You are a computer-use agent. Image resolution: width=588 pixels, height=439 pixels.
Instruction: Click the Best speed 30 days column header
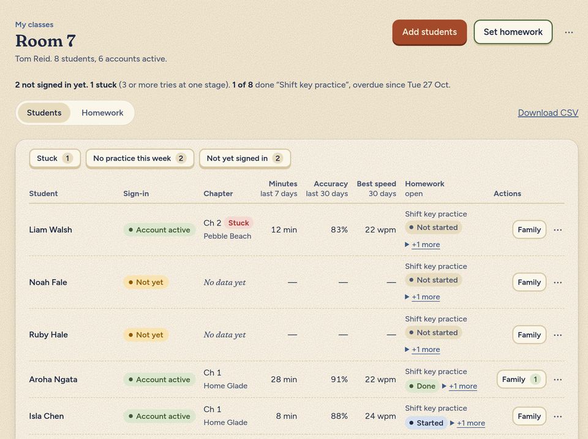(x=376, y=188)
